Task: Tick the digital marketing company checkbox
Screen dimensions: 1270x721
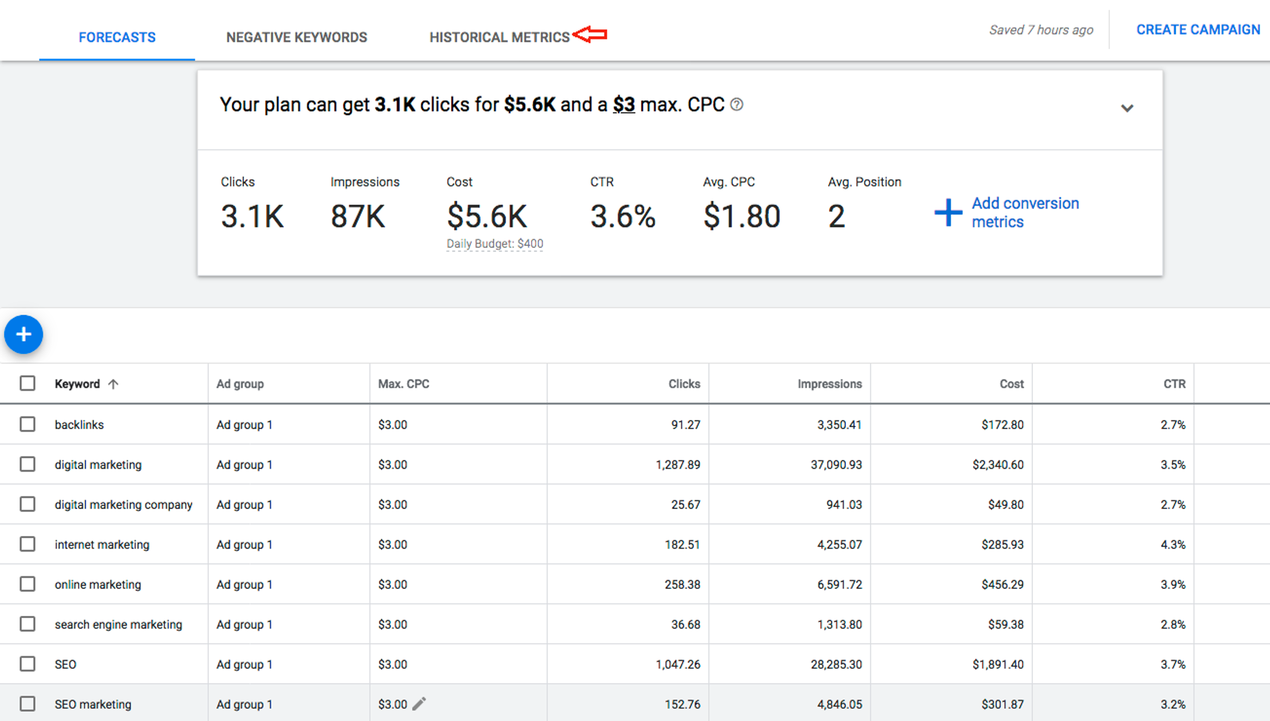Action: 27,504
